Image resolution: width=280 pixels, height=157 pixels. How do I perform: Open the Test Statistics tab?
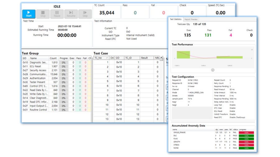point(175,19)
